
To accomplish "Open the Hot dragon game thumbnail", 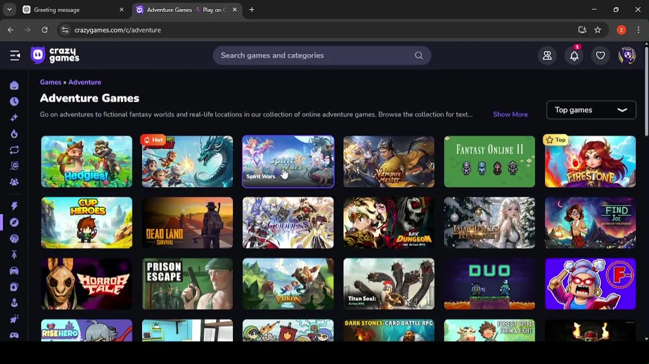I will [x=187, y=161].
